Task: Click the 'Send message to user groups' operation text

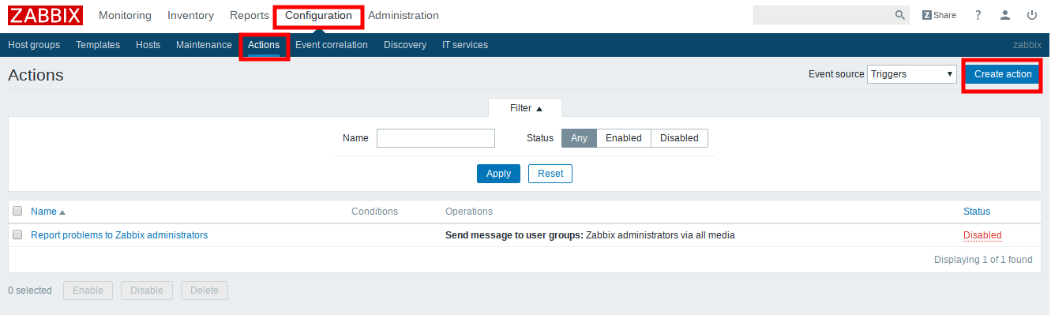Action: tap(514, 235)
